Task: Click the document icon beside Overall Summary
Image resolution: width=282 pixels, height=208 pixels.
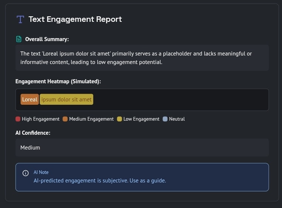Action: [x=19, y=39]
